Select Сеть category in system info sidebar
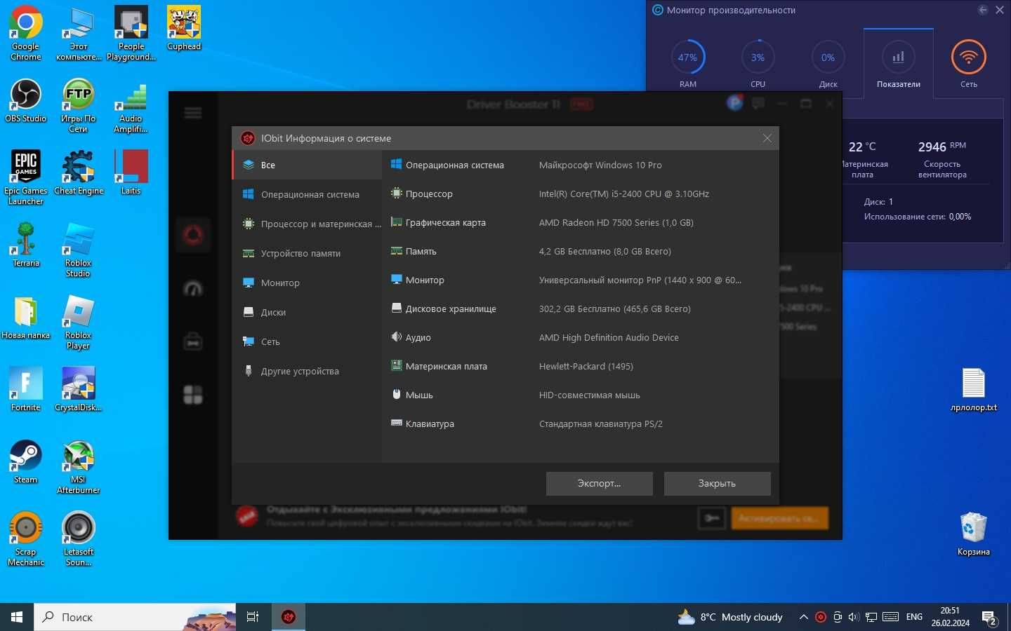Viewport: 1011px width, 631px height. point(308,341)
